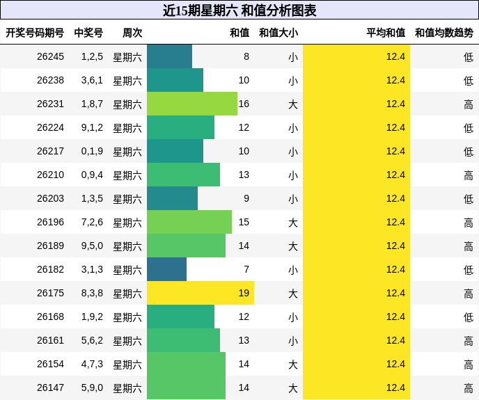
Task: Select the 和值均数趋势 column header
Action: click(444, 33)
